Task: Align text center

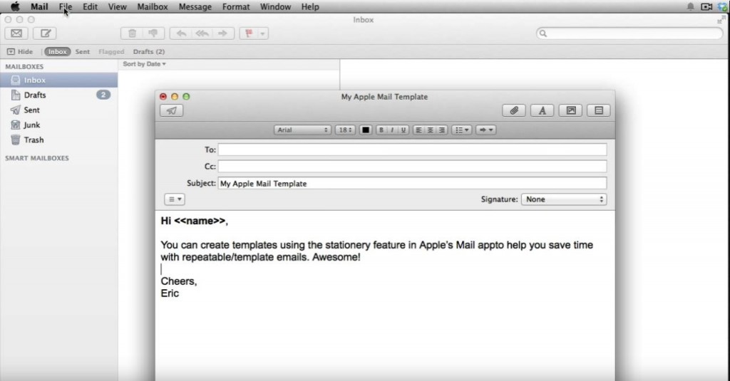Action: 430,130
